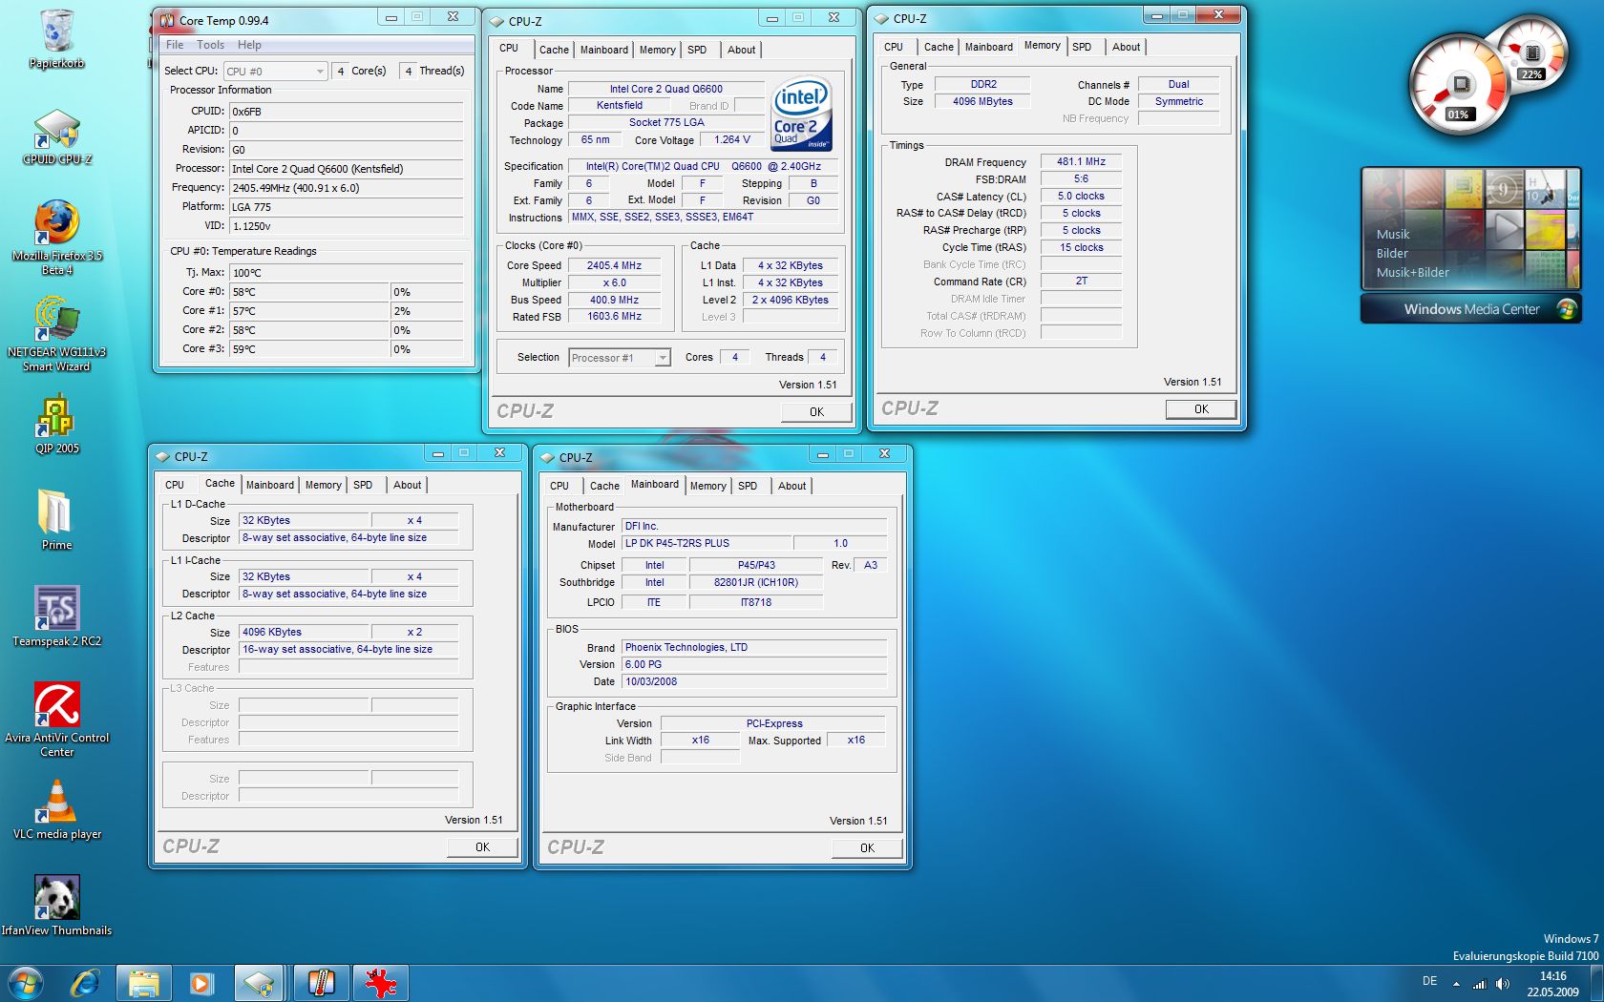Image resolution: width=1604 pixels, height=1002 pixels.
Task: Switch to About tab in Mainboard CPU-Z window
Action: coord(791,486)
